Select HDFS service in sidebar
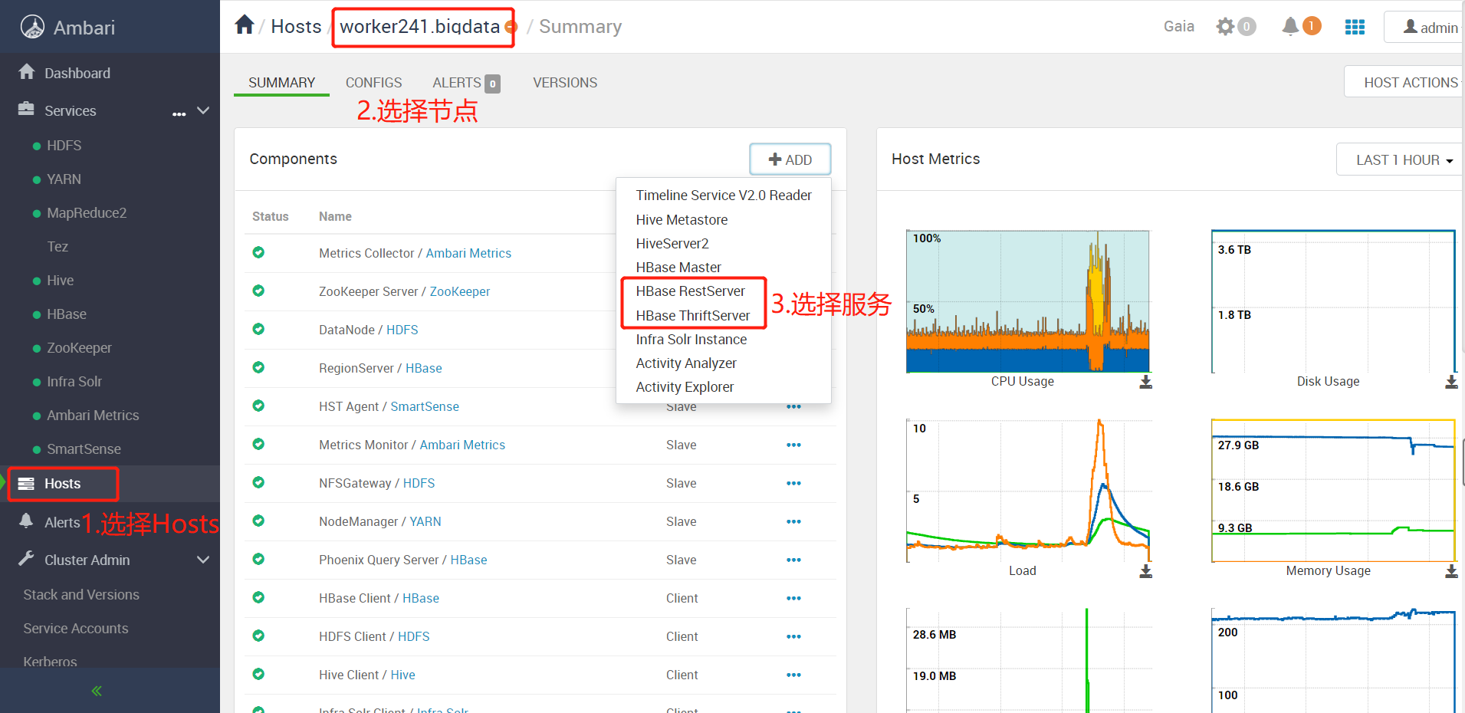1465x713 pixels. pos(64,146)
